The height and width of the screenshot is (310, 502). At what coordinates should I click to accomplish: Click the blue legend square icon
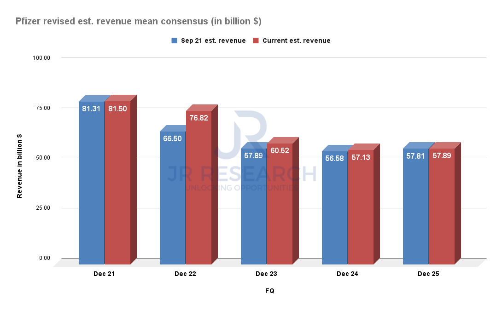pos(174,40)
